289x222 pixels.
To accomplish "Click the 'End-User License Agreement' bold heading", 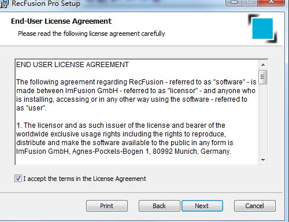I will [x=61, y=21].
